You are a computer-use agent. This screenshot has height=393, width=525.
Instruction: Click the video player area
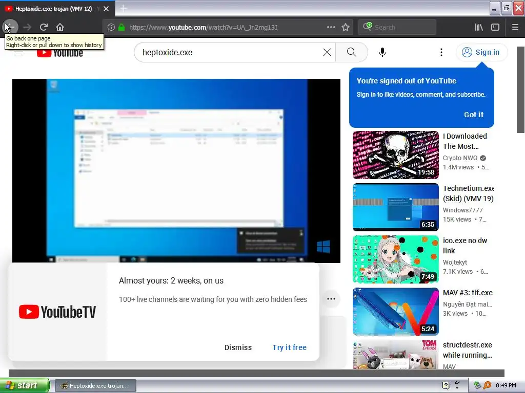pyautogui.click(x=176, y=170)
